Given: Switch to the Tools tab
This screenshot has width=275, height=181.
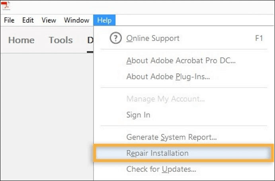Looking at the screenshot, I should pos(60,40).
